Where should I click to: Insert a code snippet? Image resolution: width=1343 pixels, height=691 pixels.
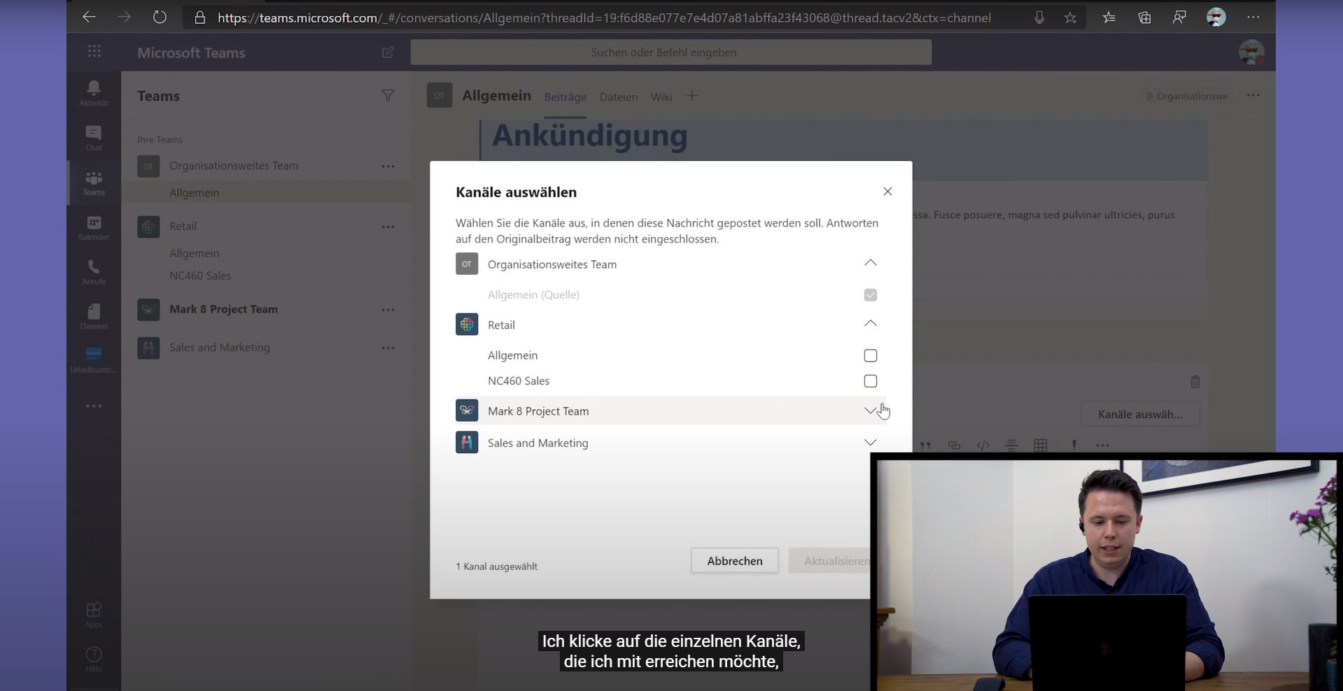(x=983, y=444)
